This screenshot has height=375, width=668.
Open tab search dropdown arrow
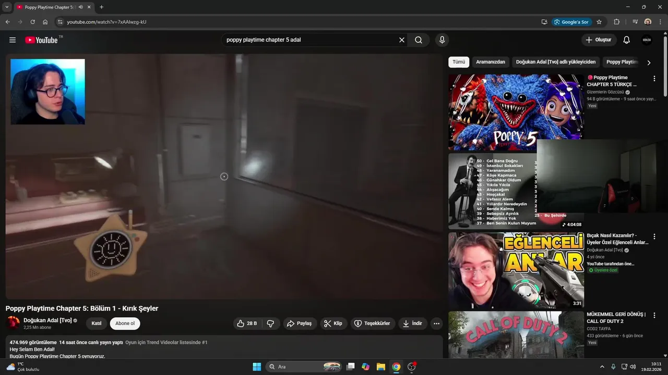(x=7, y=7)
